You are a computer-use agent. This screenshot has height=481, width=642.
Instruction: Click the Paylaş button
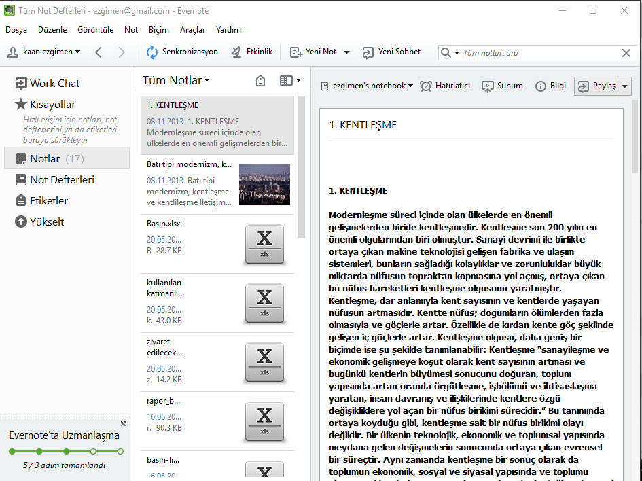pyautogui.click(x=597, y=86)
